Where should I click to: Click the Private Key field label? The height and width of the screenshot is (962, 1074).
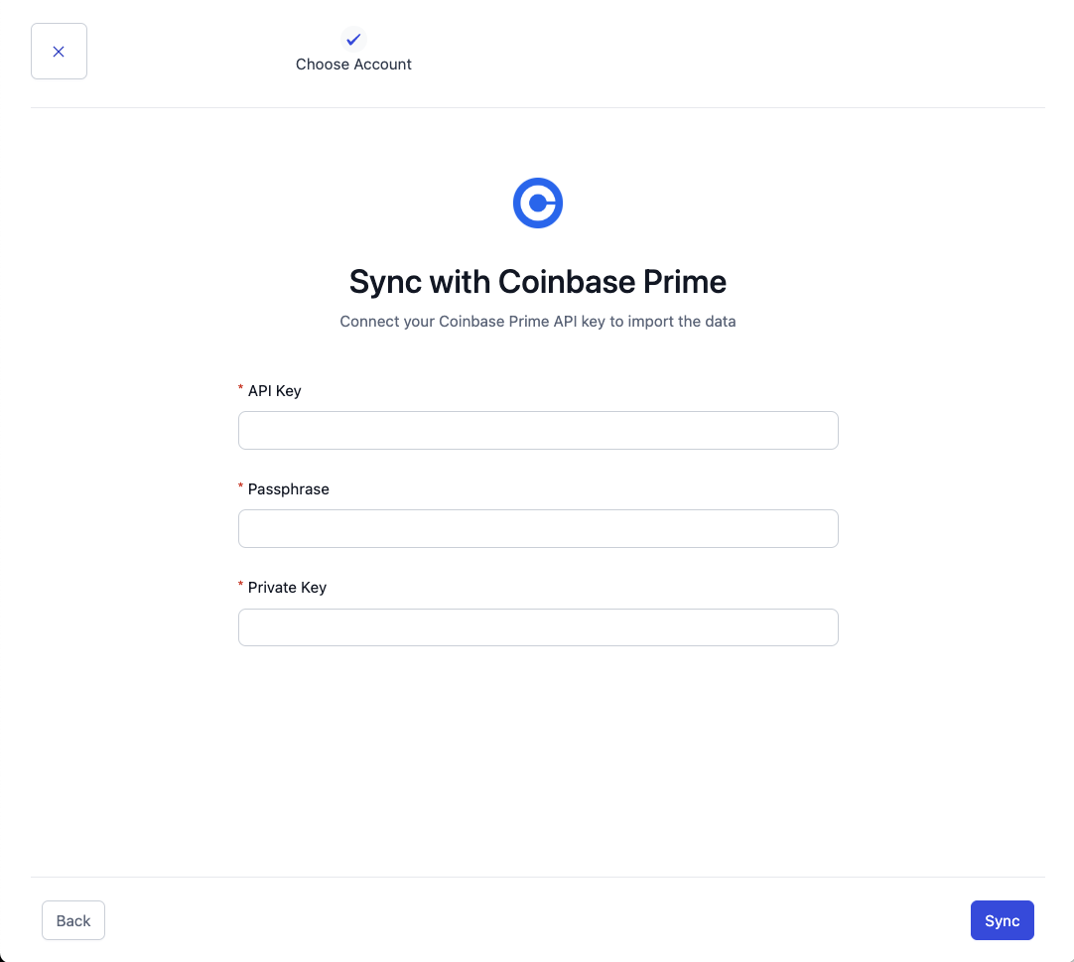tap(287, 588)
